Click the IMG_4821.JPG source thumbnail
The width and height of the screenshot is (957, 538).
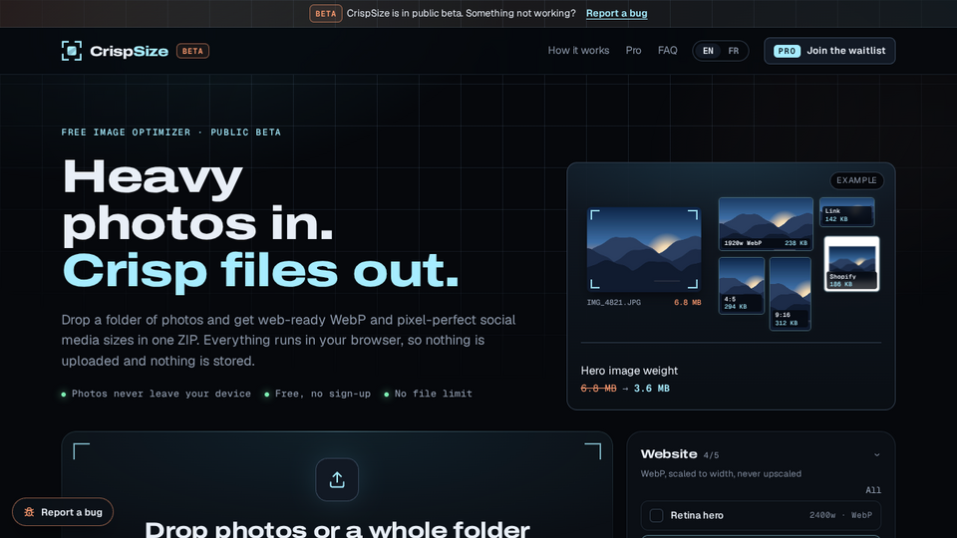point(643,249)
